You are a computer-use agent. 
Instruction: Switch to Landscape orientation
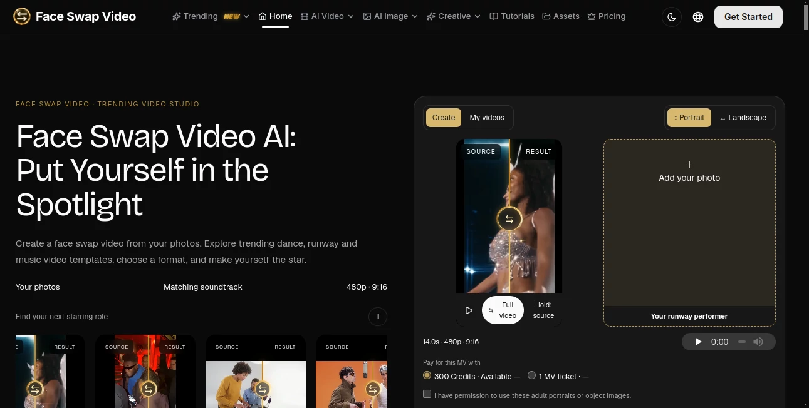pos(743,118)
